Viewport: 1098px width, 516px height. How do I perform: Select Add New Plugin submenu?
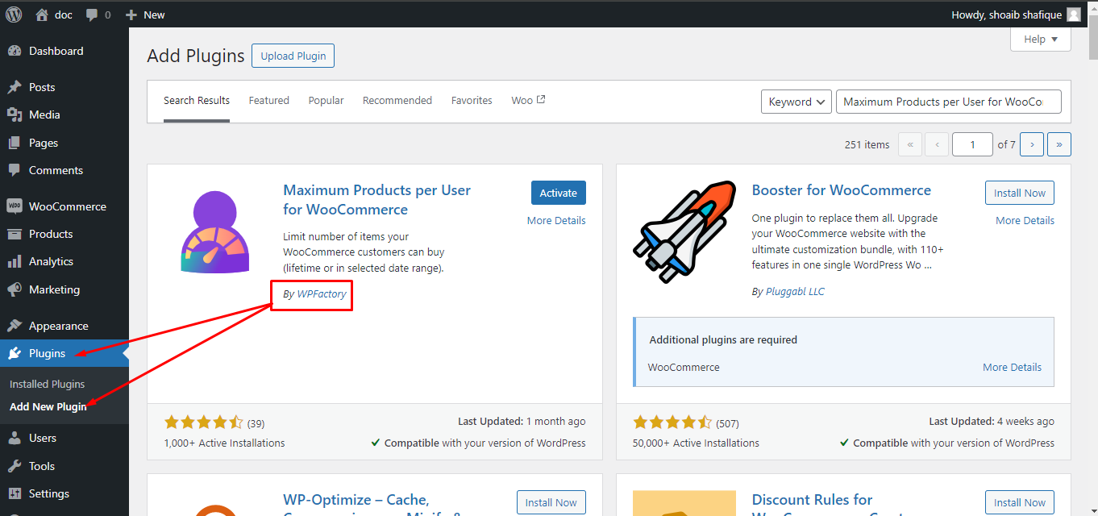(x=48, y=407)
